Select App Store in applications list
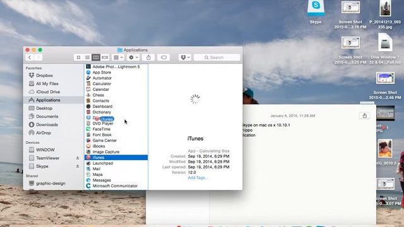This screenshot has width=404, height=227. click(x=116, y=73)
